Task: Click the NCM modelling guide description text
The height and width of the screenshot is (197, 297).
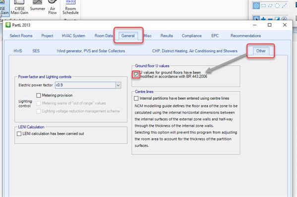Action: 186,126
